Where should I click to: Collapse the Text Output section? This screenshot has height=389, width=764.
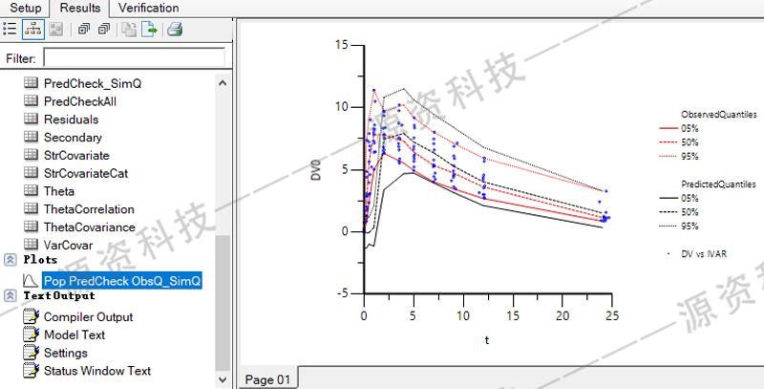point(10,296)
